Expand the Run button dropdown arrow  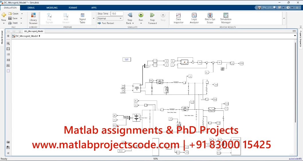tap(141, 23)
